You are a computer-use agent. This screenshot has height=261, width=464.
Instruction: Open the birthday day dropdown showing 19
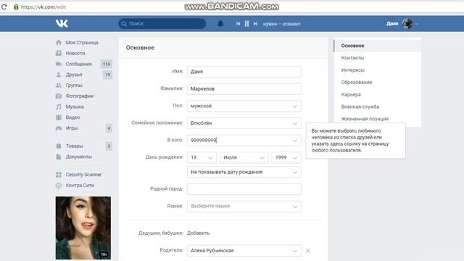tap(202, 157)
